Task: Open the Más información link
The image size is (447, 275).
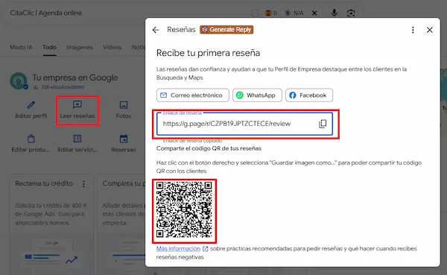Action: point(178,249)
